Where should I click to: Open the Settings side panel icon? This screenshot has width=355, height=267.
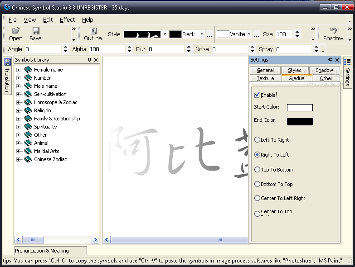point(347,62)
